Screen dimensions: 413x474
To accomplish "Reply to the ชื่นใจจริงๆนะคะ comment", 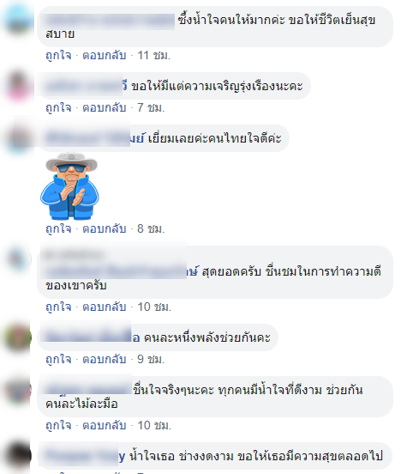I will (104, 426).
